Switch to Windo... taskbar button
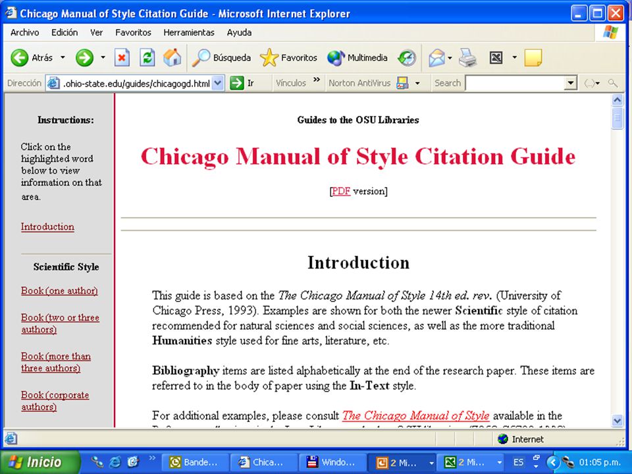The width and height of the screenshot is (632, 474). [332, 462]
